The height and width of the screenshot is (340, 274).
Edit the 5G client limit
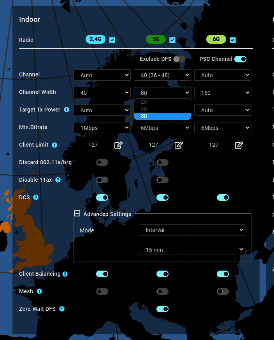179,145
